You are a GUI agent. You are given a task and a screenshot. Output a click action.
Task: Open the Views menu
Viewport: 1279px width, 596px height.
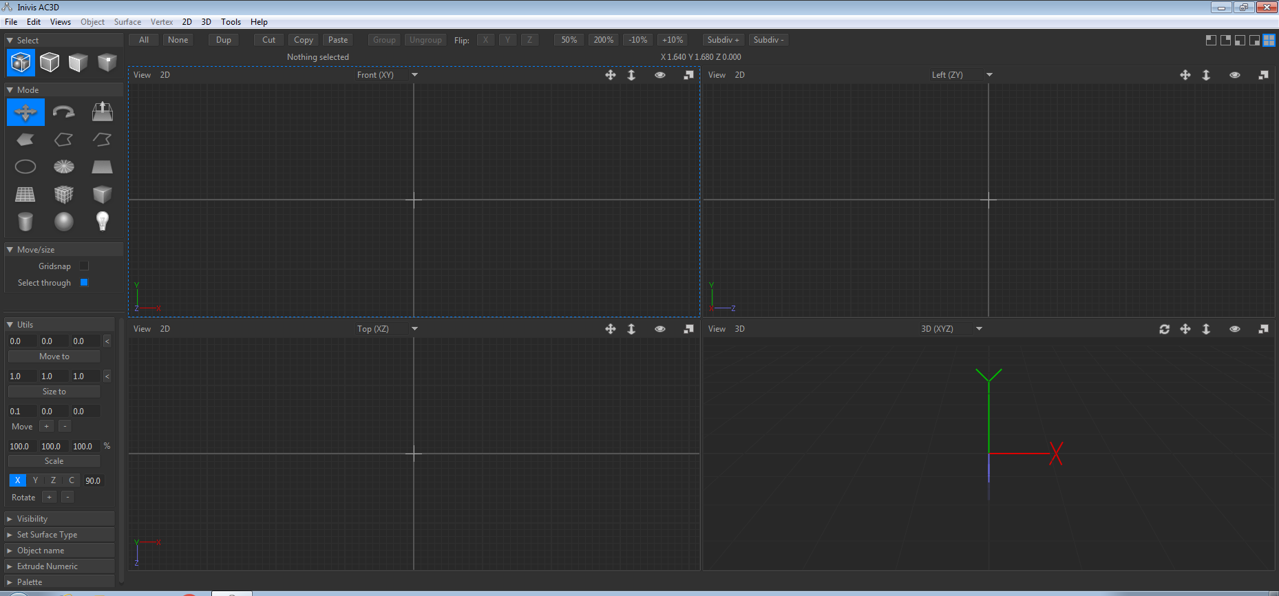click(x=61, y=22)
